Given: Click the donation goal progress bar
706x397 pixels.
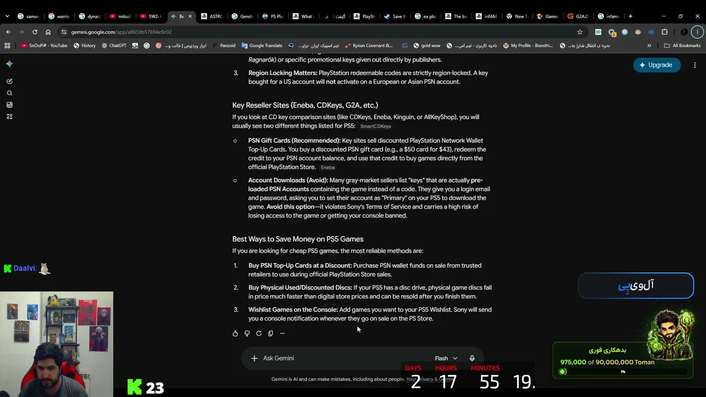Looking at the screenshot, I should click(623, 372).
